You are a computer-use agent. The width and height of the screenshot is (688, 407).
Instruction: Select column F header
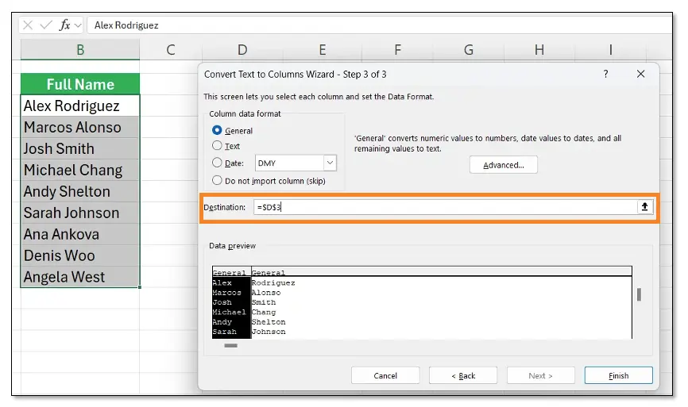pyautogui.click(x=397, y=49)
